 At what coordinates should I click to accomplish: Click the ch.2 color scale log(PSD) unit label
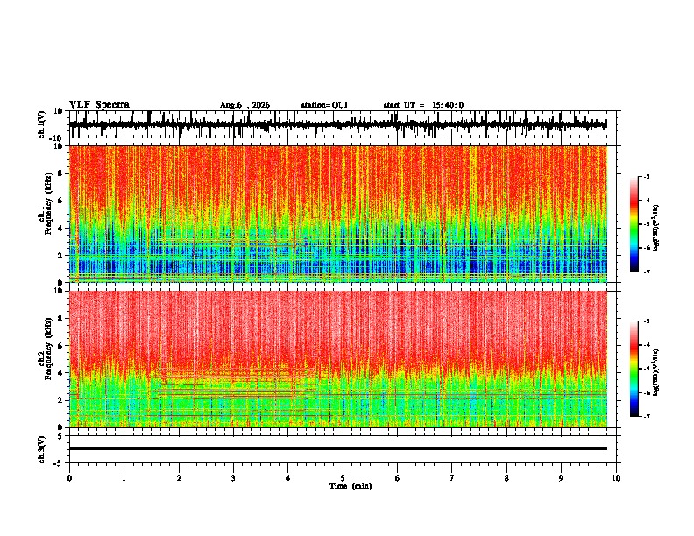pyautogui.click(x=656, y=372)
